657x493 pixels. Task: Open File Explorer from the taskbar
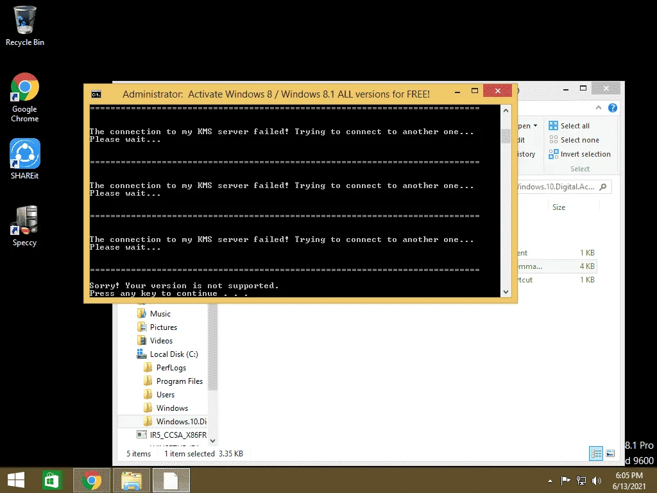132,480
